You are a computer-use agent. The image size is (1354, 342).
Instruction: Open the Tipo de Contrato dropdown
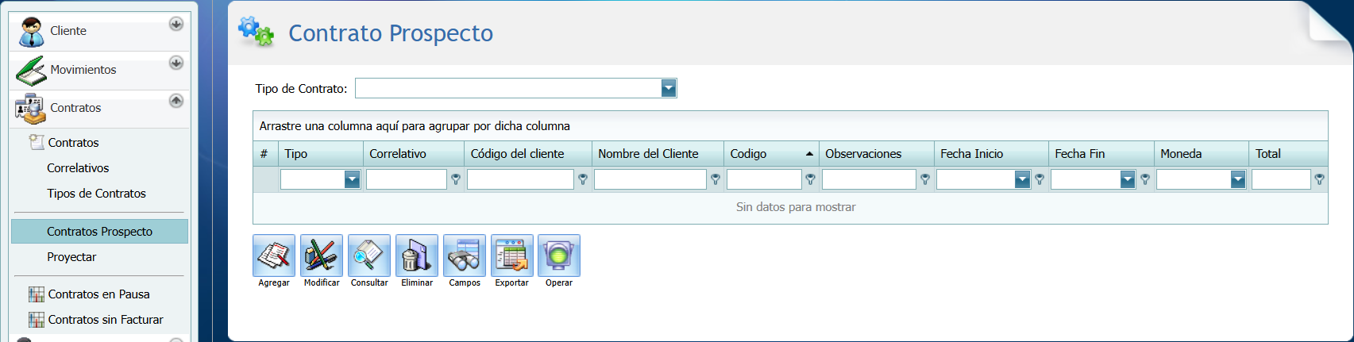click(669, 88)
